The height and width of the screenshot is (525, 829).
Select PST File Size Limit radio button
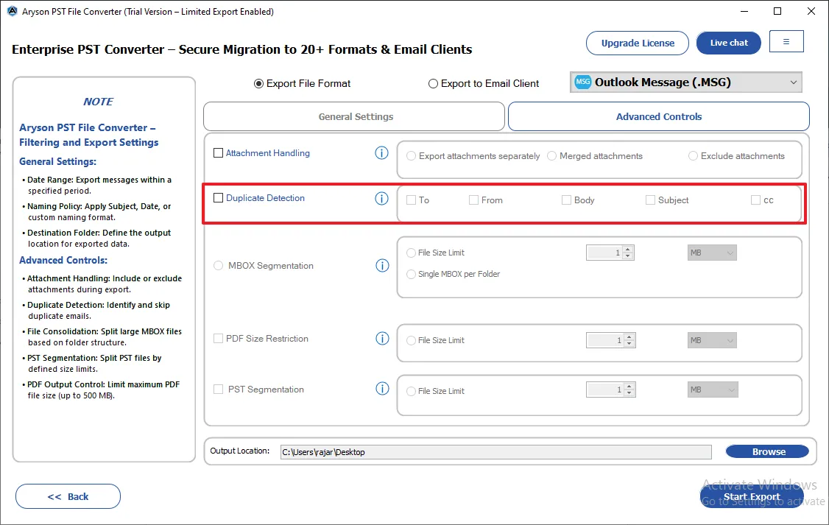point(411,391)
